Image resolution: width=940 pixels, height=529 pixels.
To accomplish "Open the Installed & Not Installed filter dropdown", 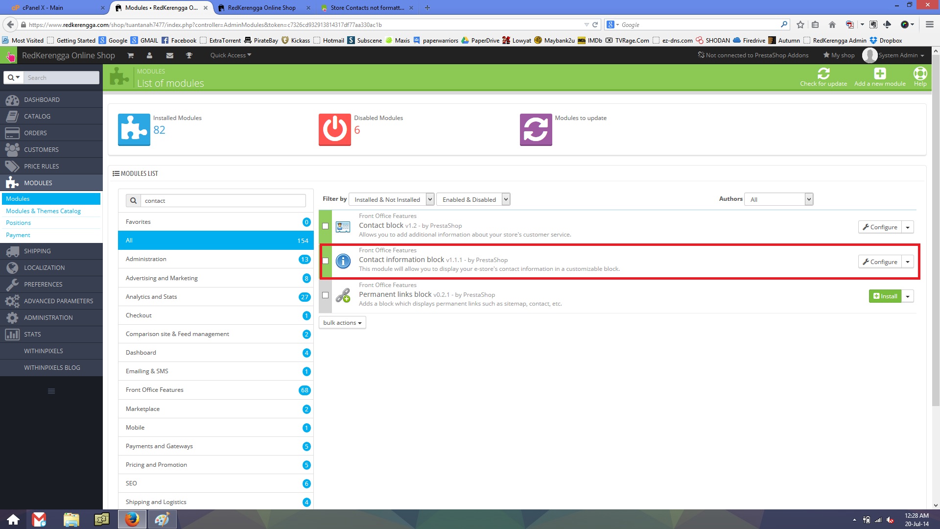I will point(391,199).
